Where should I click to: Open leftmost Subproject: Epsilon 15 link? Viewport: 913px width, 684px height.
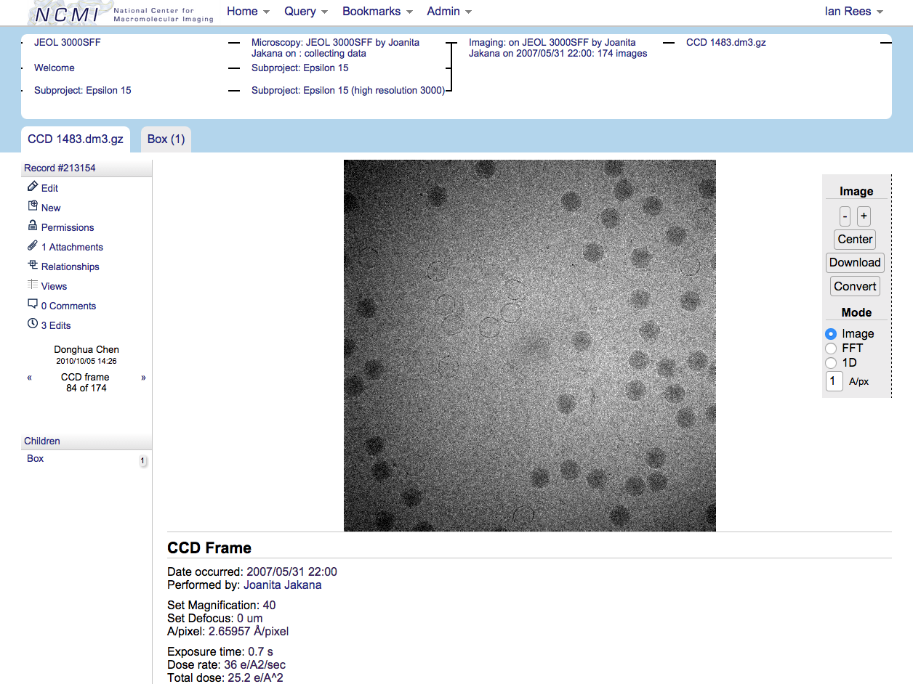click(83, 91)
